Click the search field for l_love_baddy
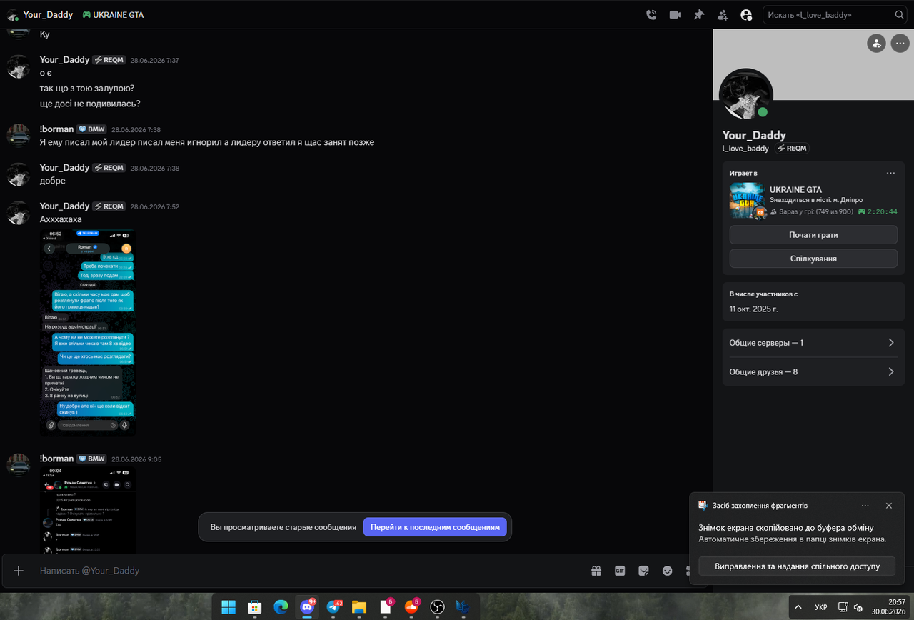This screenshot has height=620, width=914. (x=835, y=14)
